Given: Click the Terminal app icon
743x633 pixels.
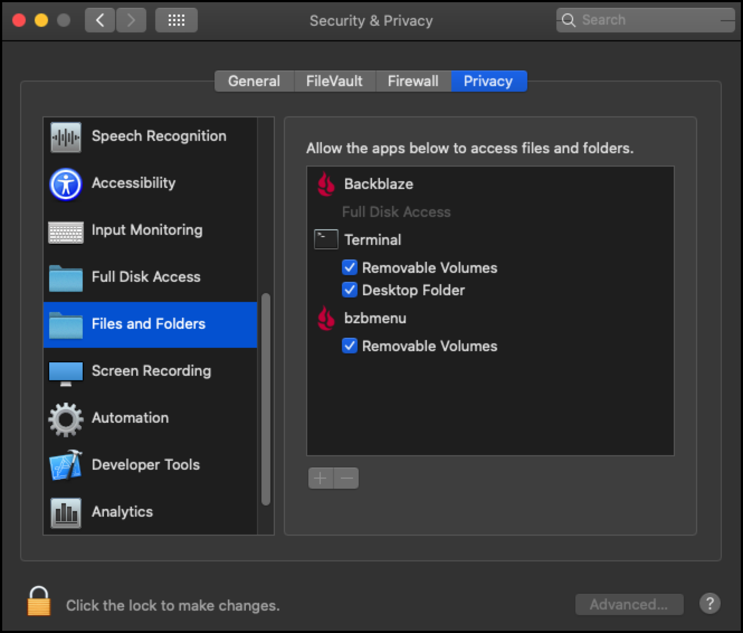Looking at the screenshot, I should tap(326, 239).
